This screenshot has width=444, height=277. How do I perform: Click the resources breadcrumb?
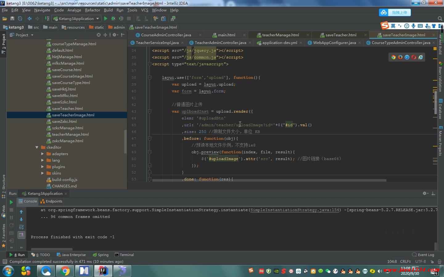[73, 27]
